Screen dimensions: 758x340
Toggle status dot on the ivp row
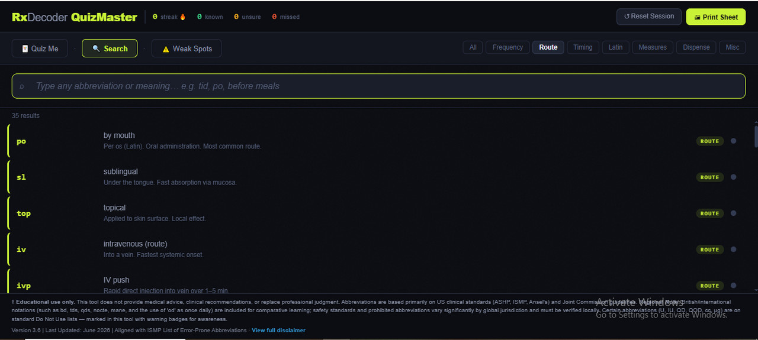click(733, 285)
